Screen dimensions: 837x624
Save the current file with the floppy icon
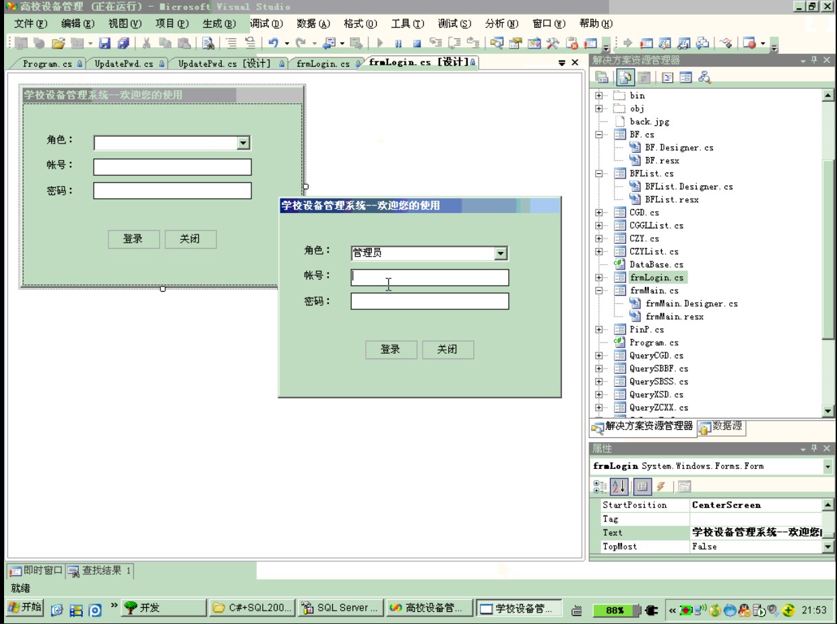(104, 44)
